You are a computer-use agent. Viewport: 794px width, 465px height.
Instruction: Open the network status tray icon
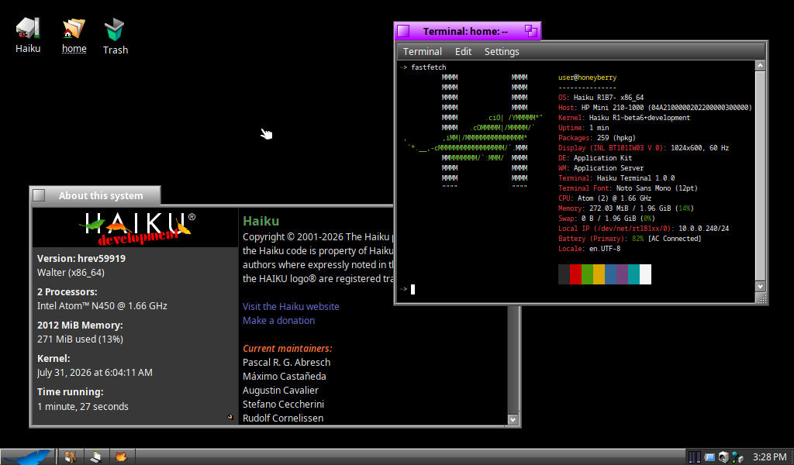click(738, 457)
